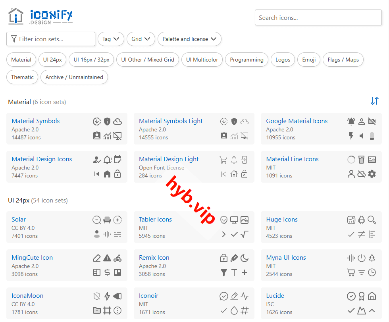Select the Flags / Maps category

coord(342,59)
